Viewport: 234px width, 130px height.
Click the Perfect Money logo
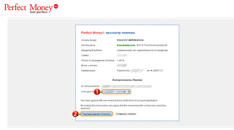31,8
